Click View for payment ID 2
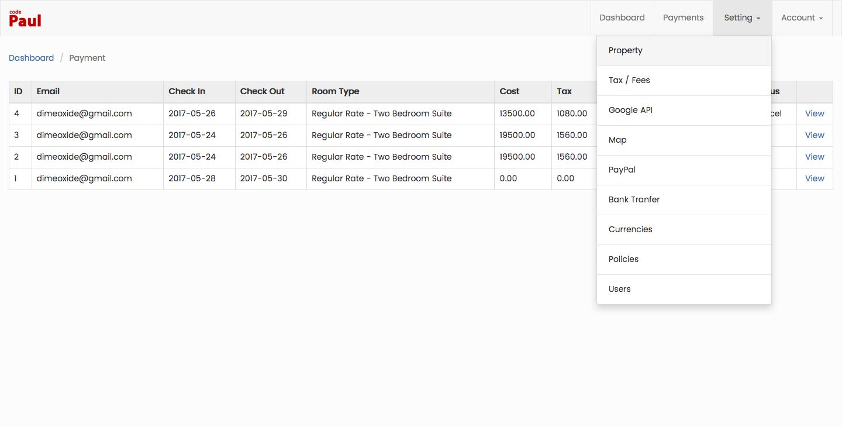The width and height of the screenshot is (842, 427). pyautogui.click(x=815, y=157)
